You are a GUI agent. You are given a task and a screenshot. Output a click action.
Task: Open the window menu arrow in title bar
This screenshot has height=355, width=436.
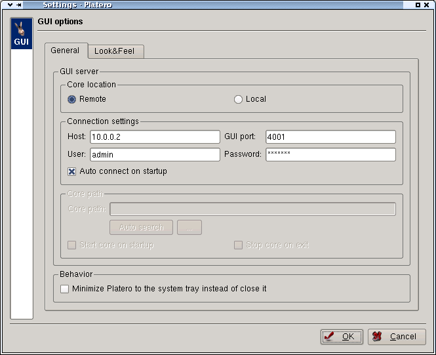click(10, 5)
